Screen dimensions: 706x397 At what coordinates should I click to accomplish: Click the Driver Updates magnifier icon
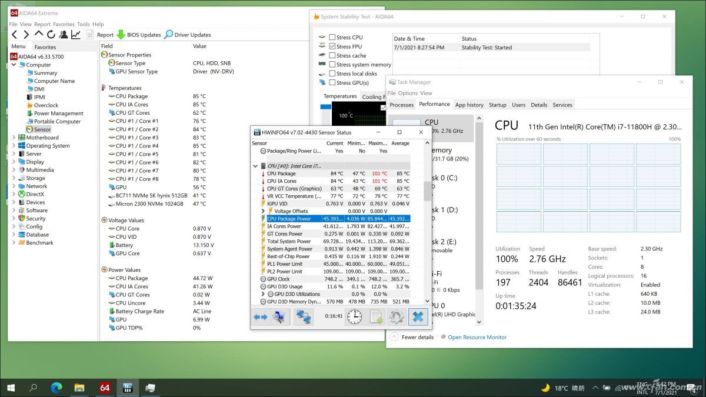click(170, 34)
